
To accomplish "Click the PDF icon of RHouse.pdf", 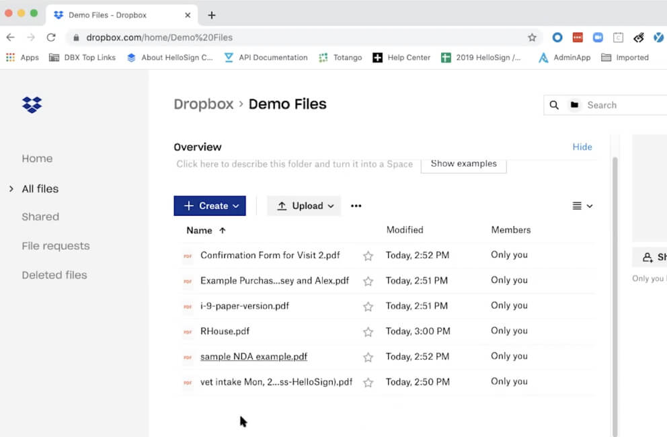I will [188, 332].
